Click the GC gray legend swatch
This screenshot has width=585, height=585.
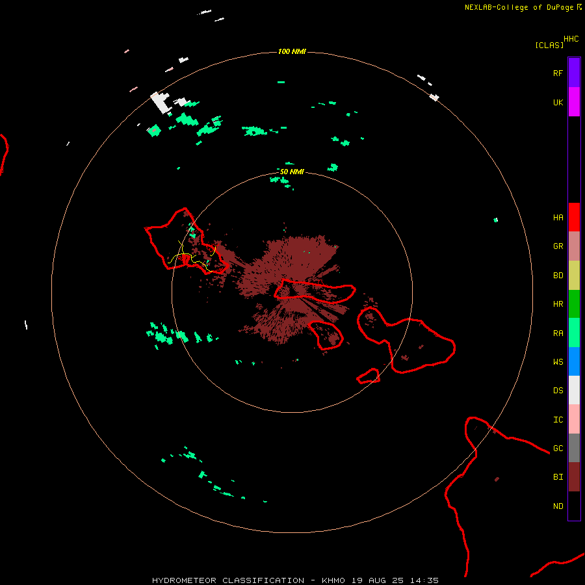[x=574, y=448]
